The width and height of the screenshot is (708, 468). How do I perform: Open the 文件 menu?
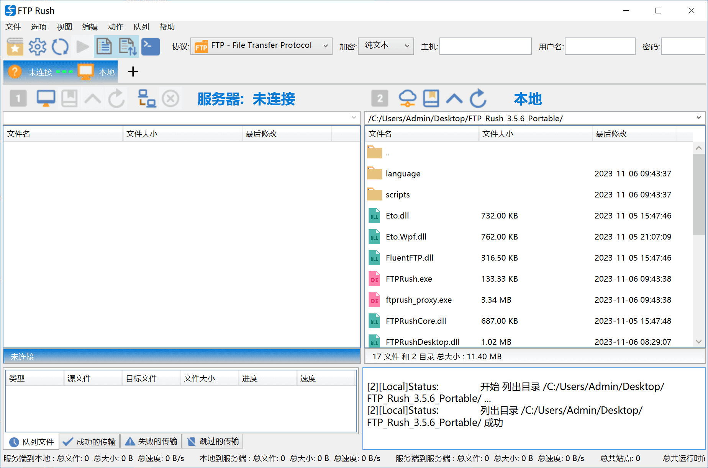click(x=13, y=27)
